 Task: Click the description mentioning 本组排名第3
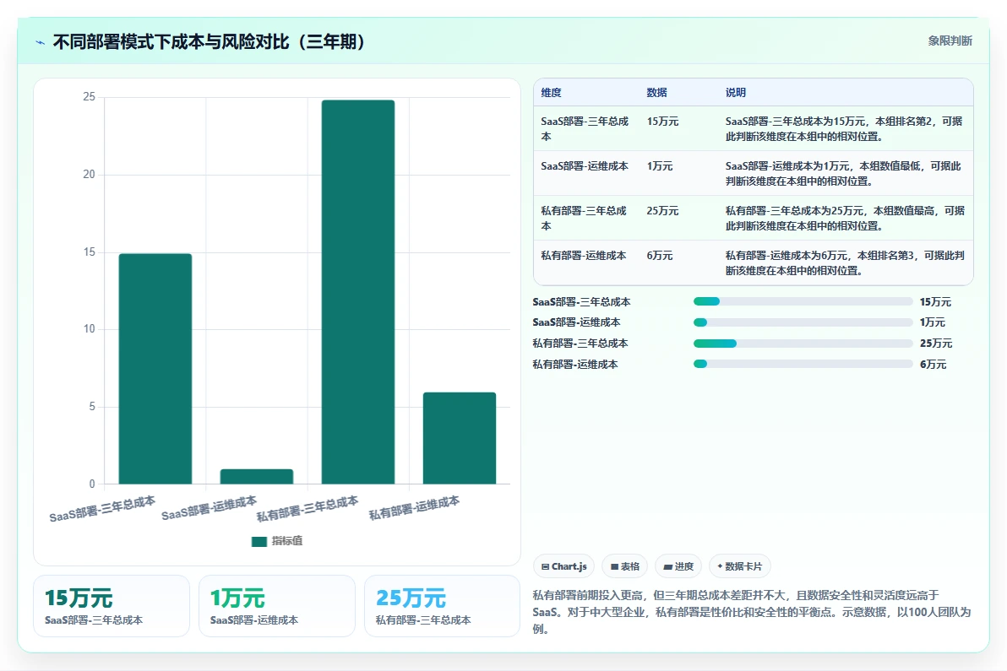pos(845,263)
